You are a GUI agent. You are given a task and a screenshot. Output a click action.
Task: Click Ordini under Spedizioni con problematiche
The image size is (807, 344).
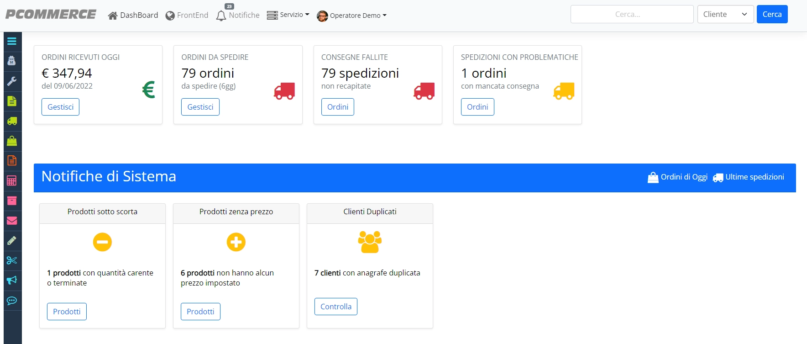pos(477,107)
